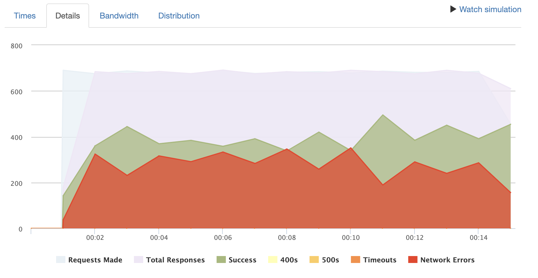
Task: Click the 800 y-axis label
Action: [16, 46]
